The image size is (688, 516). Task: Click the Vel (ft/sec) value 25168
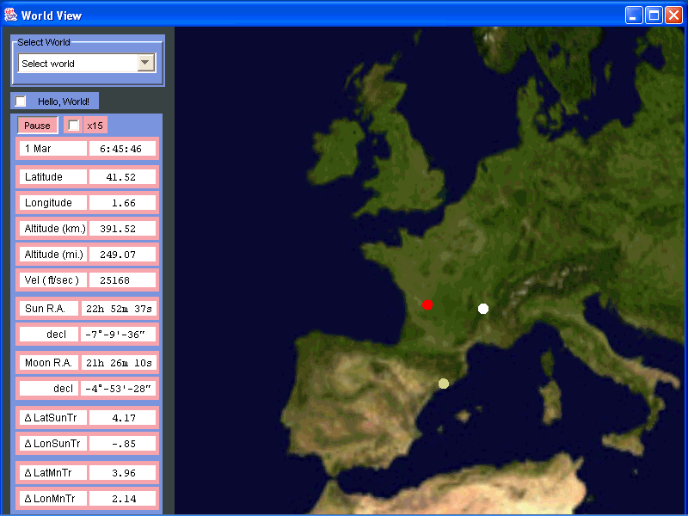[123, 280]
